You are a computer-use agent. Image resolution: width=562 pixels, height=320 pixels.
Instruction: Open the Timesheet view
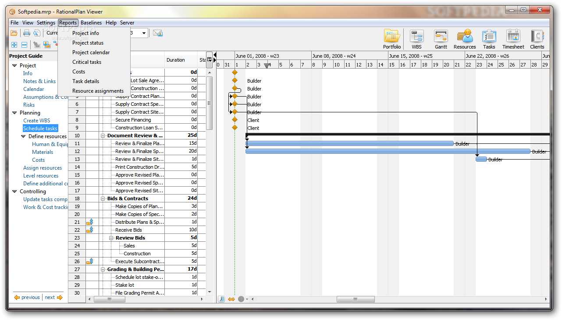(x=513, y=39)
